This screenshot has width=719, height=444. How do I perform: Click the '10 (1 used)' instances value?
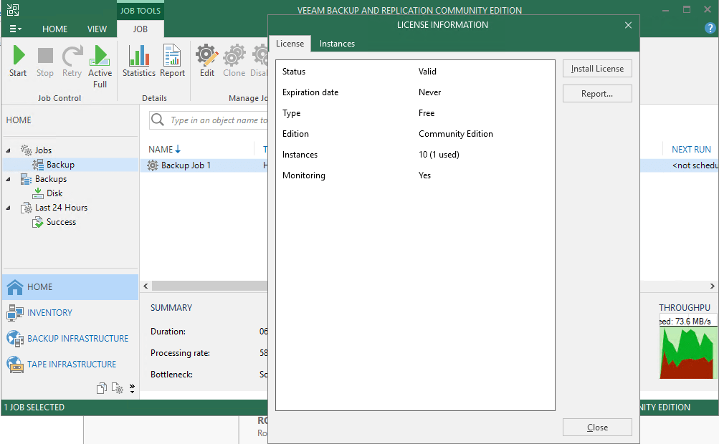[439, 155]
